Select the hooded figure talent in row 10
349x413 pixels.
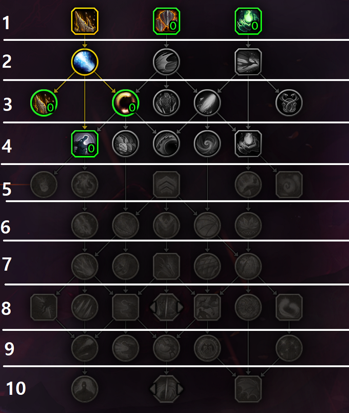click(x=85, y=389)
